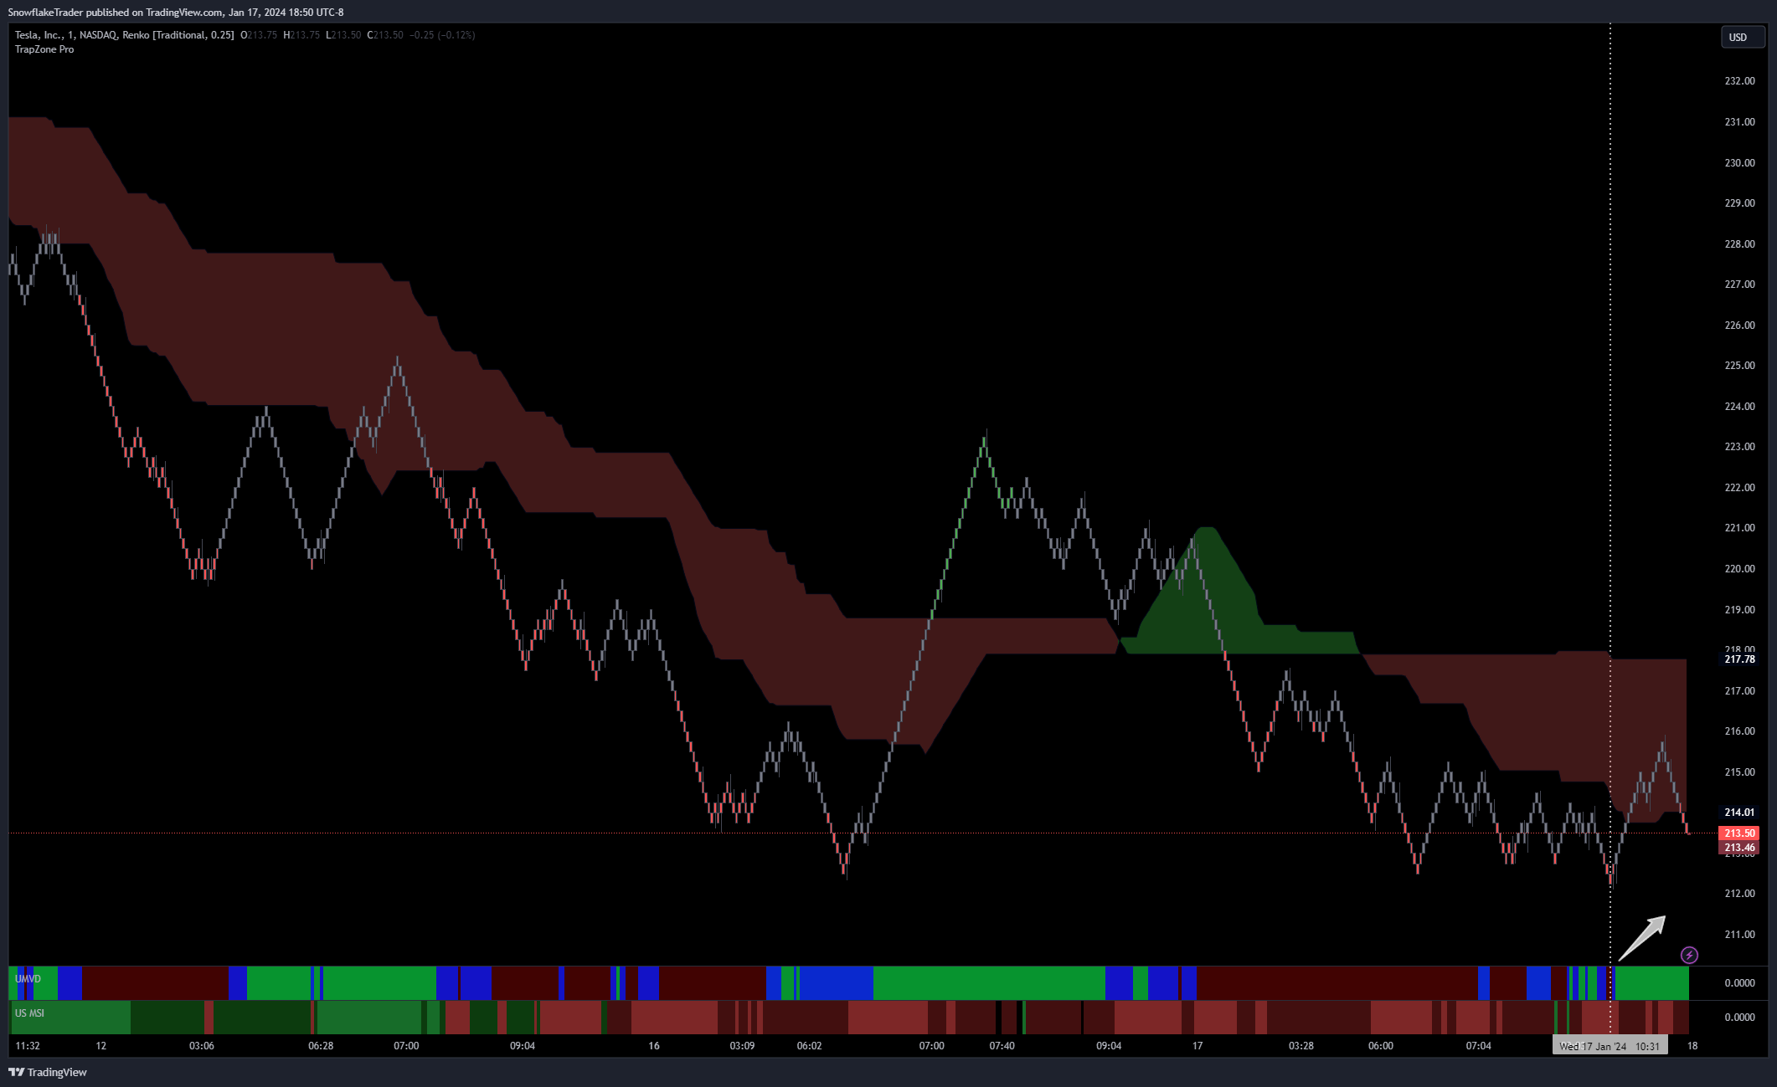Click the 213.50 red price label
The height and width of the screenshot is (1087, 1777).
[1739, 833]
